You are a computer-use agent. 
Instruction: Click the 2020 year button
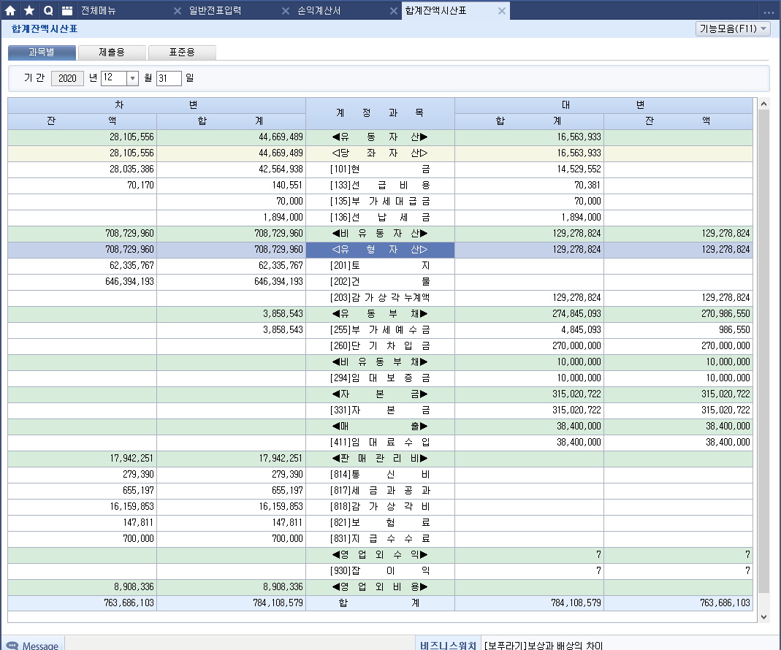pos(67,78)
